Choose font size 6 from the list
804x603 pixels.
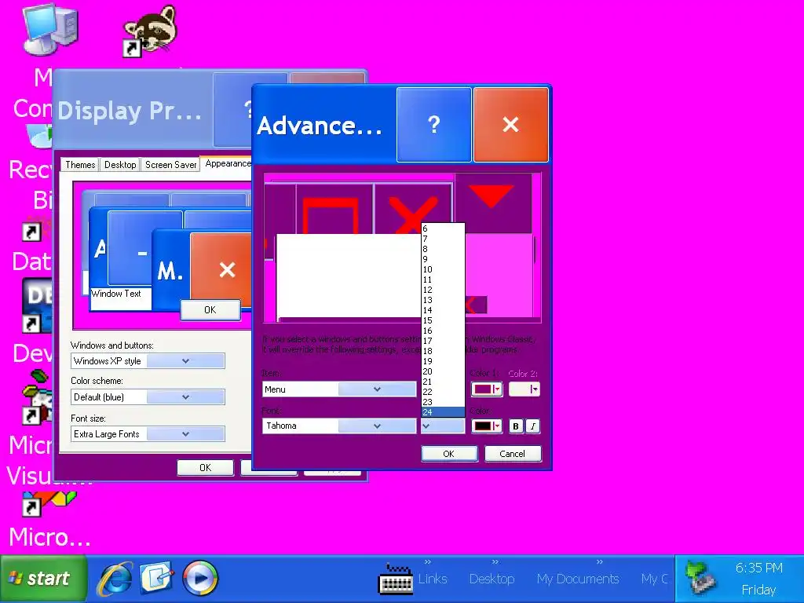click(443, 228)
